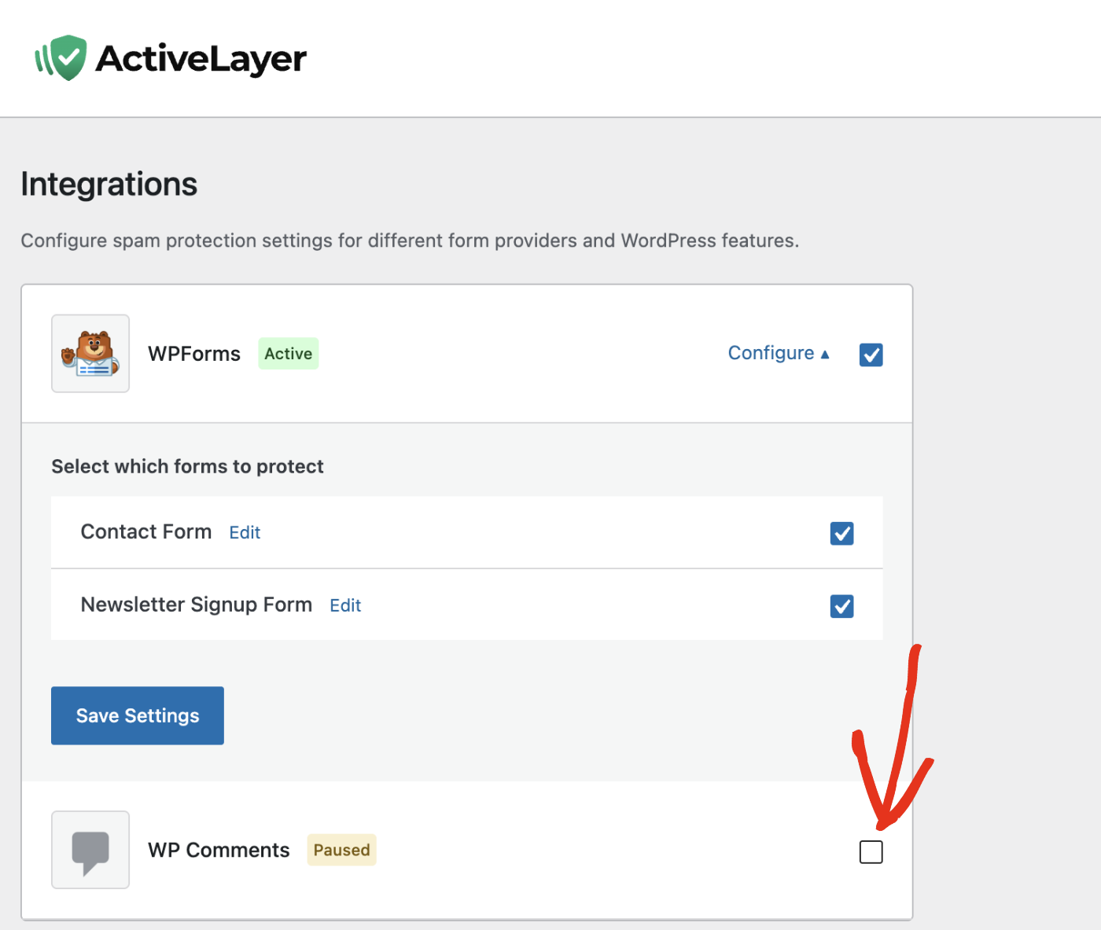Click the Active status badge
The width and height of the screenshot is (1101, 930).
point(289,354)
